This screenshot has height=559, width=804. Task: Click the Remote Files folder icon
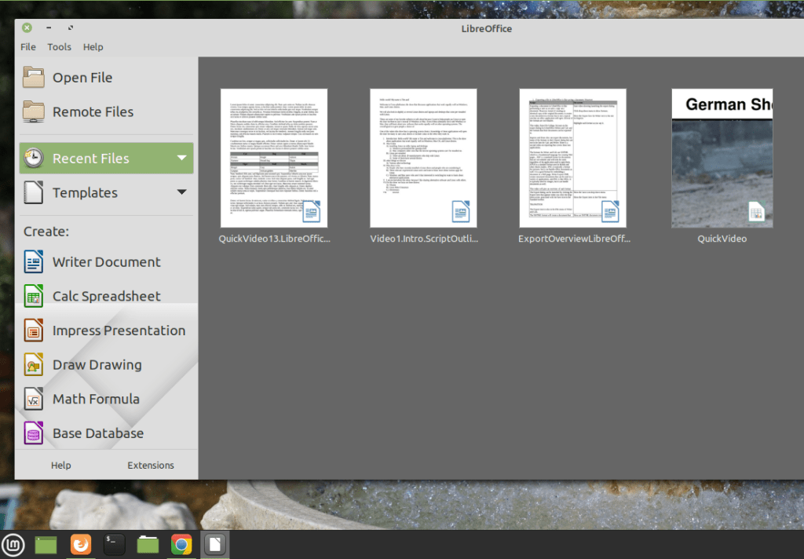click(x=34, y=111)
